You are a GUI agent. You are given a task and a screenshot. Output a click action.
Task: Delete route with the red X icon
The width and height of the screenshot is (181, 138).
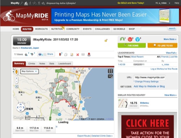point(77,55)
